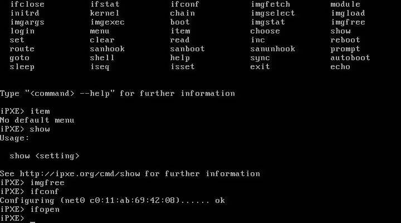Click the 'No default menu' output line

[37, 120]
